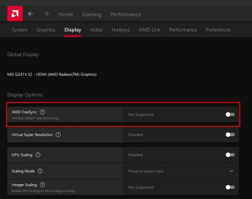252x199 pixels.
Task: Click the Integer Scaling label
Action: tap(24, 185)
